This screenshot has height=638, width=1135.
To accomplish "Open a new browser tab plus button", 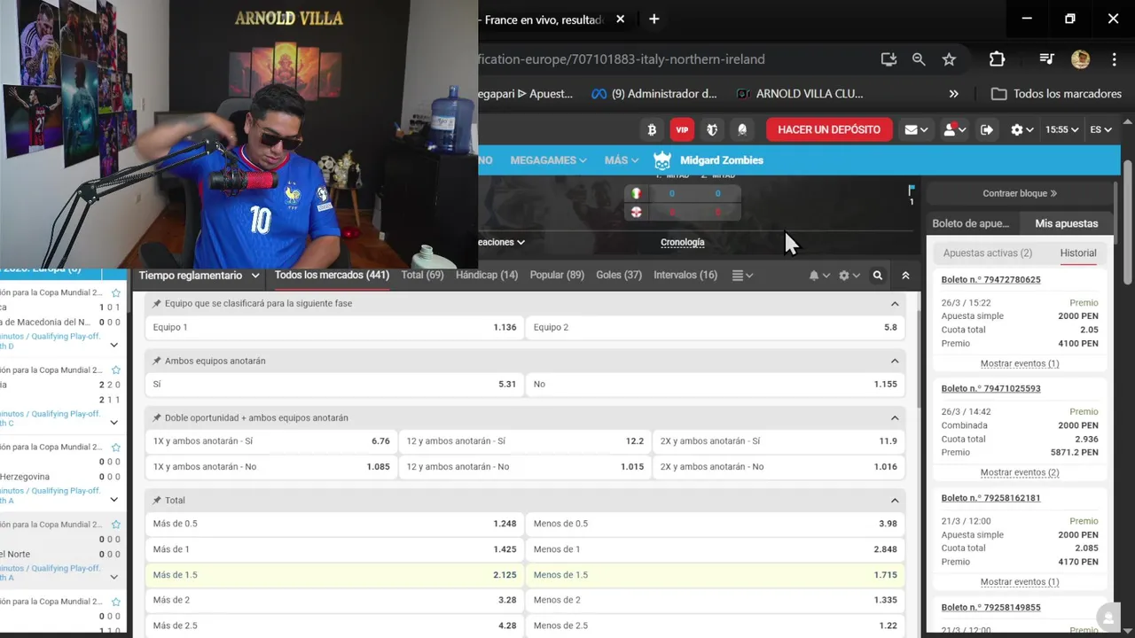I will (x=654, y=19).
